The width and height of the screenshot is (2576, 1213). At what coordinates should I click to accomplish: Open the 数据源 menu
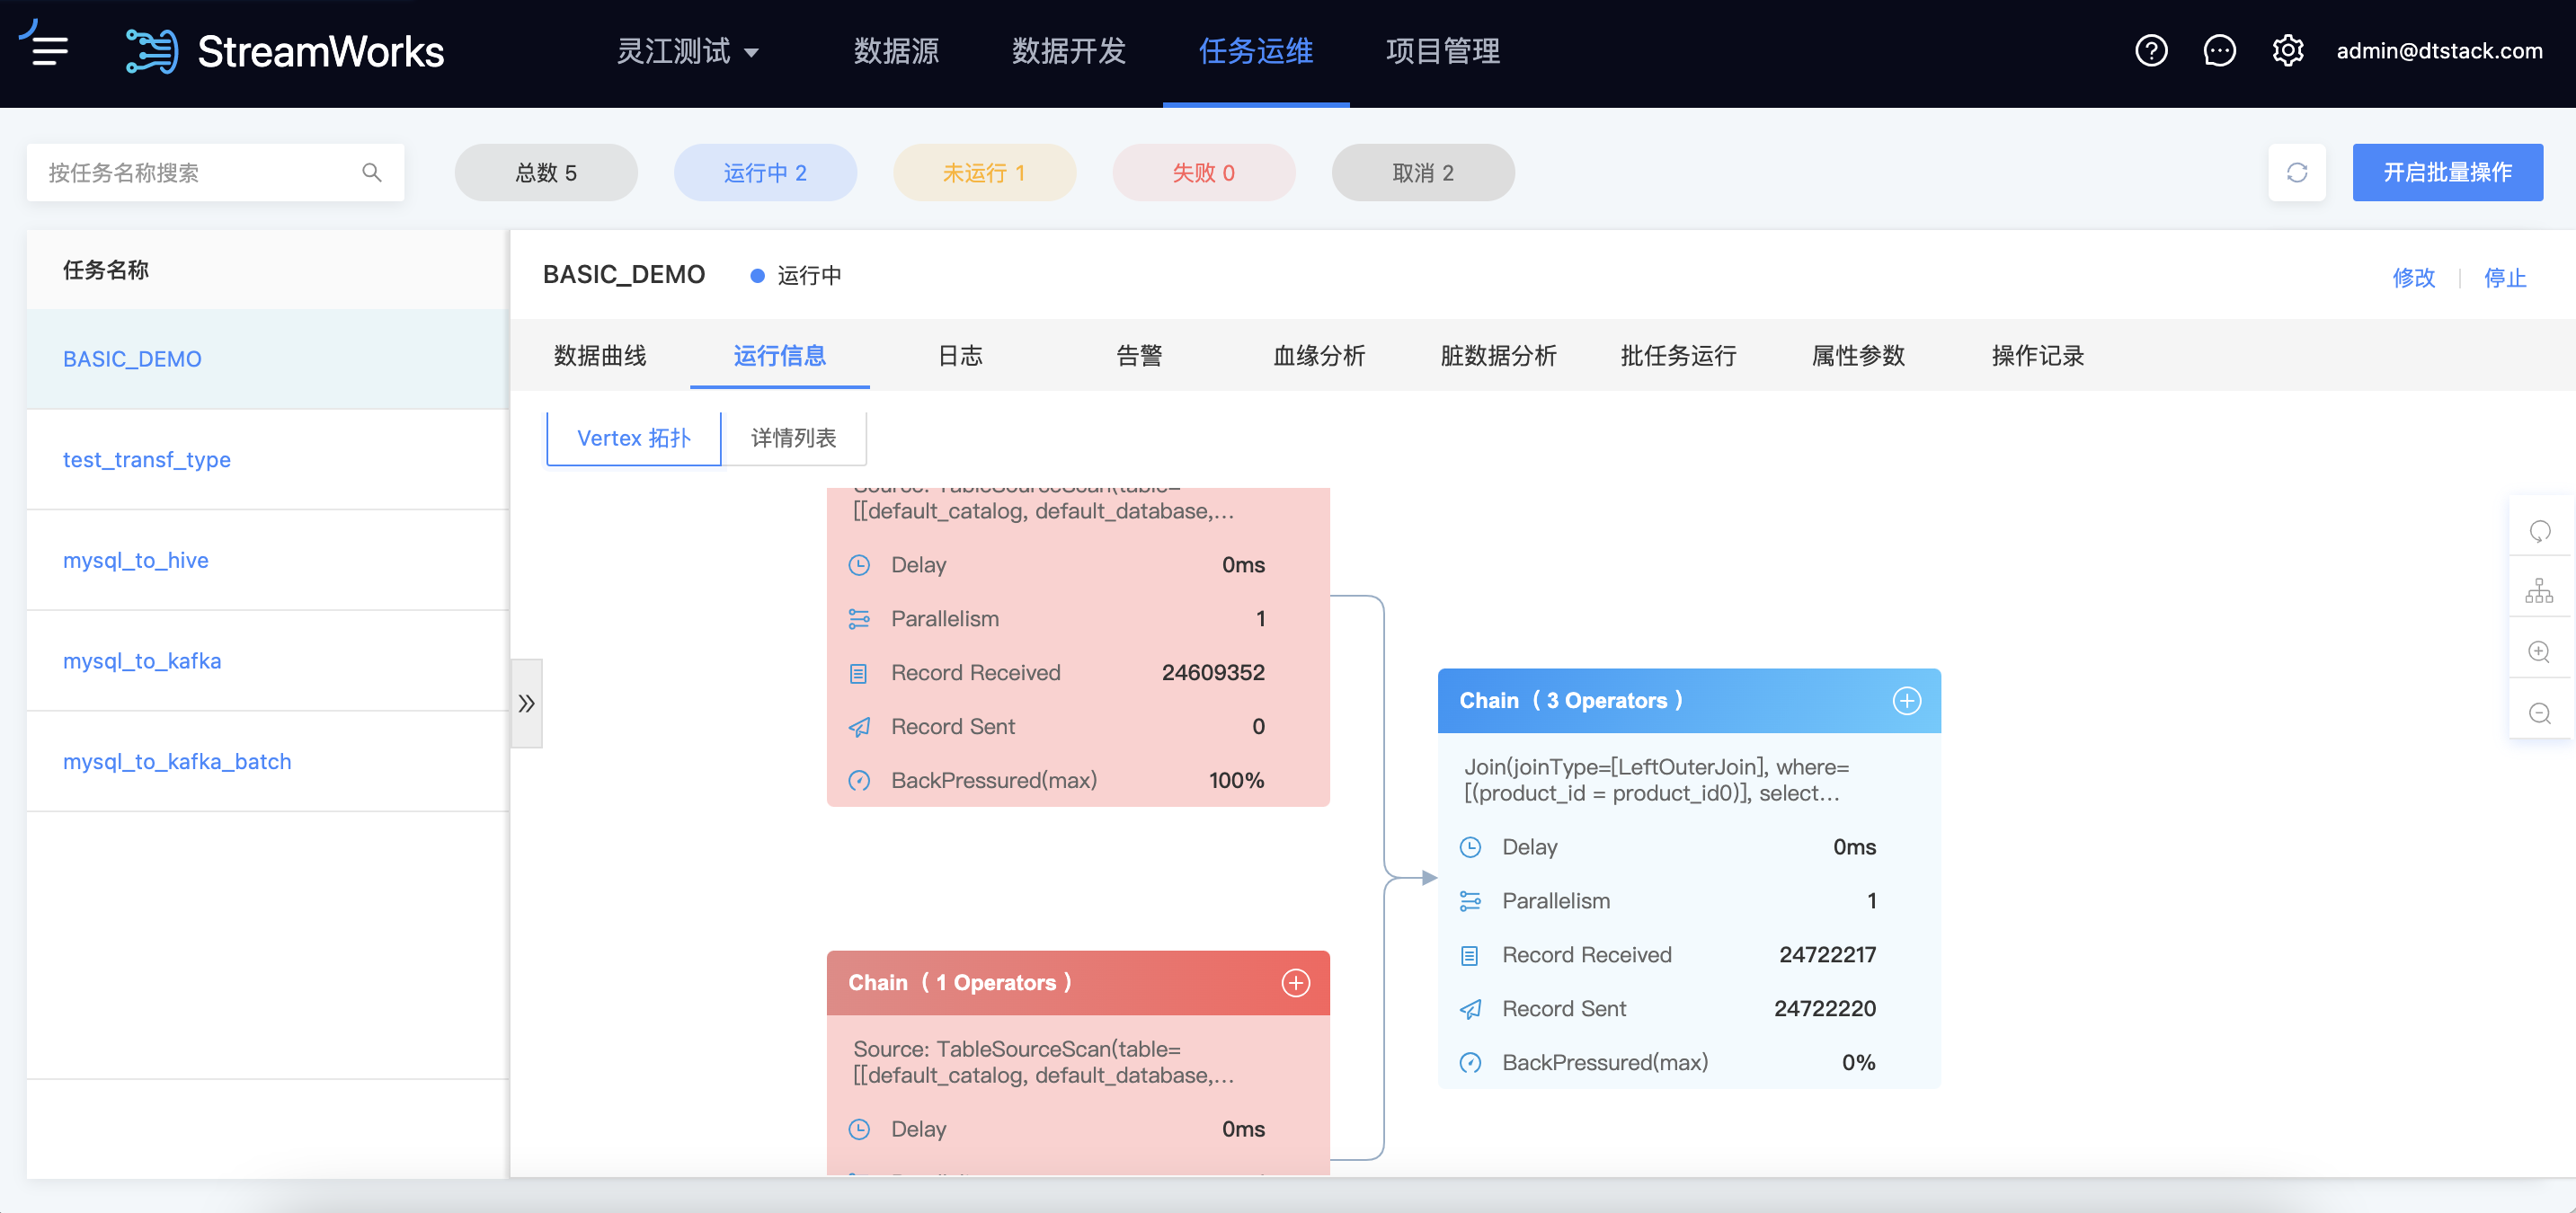(x=896, y=51)
